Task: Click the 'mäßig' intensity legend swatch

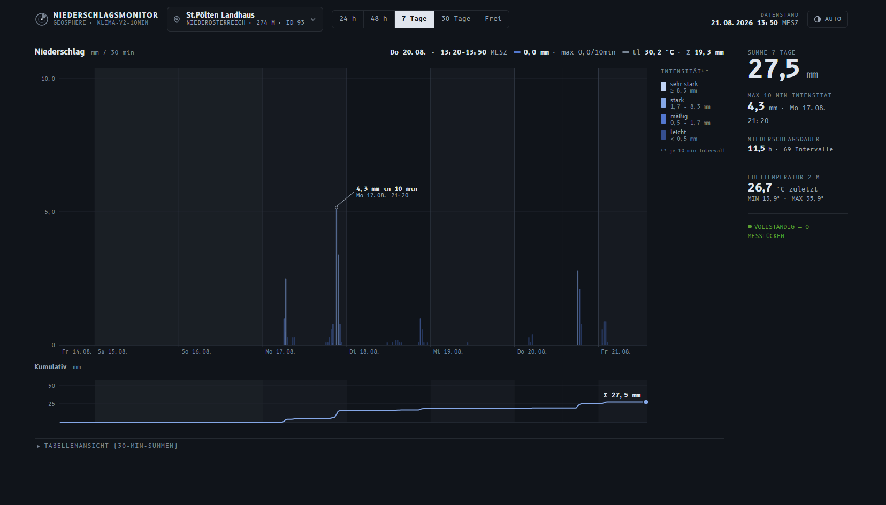Action: tap(663, 119)
